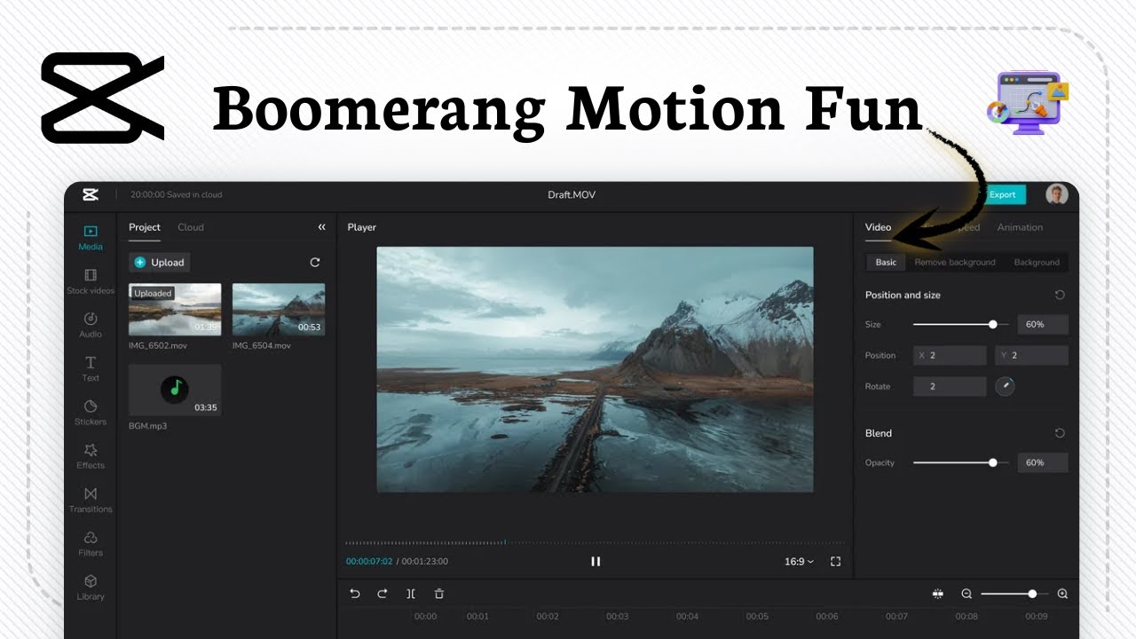Reset Blend settings
The height and width of the screenshot is (639, 1136).
1060,433
